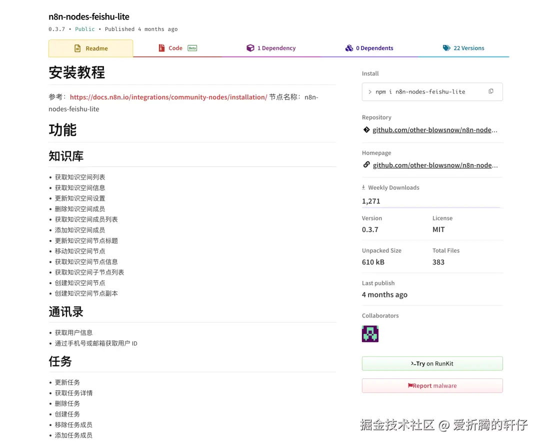Click the list item 删除知识空间成员

(80, 208)
